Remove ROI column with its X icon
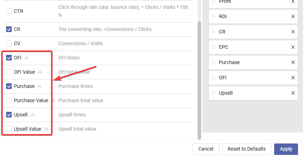 pyautogui.click(x=293, y=17)
